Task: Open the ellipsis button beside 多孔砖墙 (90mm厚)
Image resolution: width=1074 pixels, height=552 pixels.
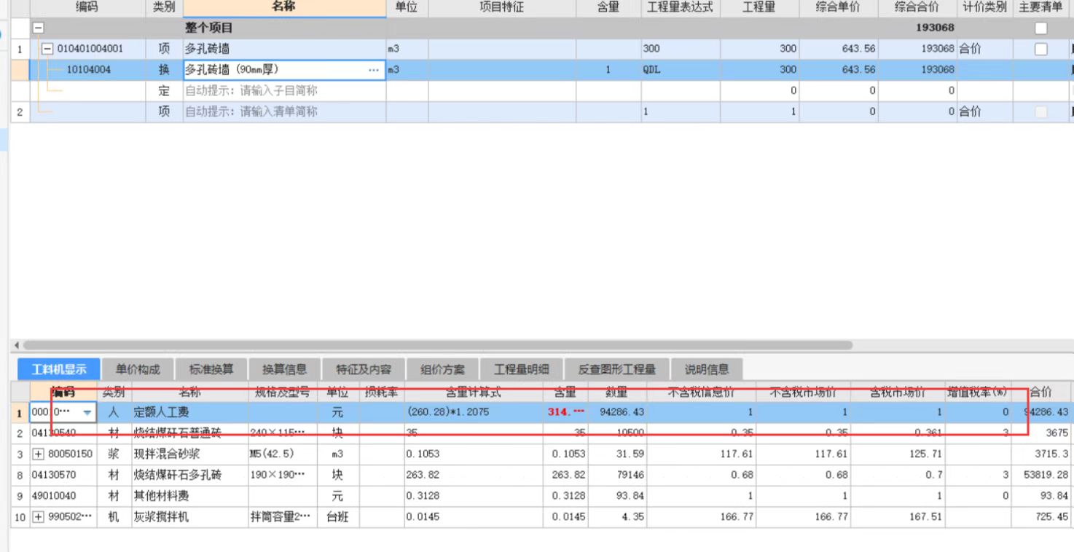Action: 374,70
